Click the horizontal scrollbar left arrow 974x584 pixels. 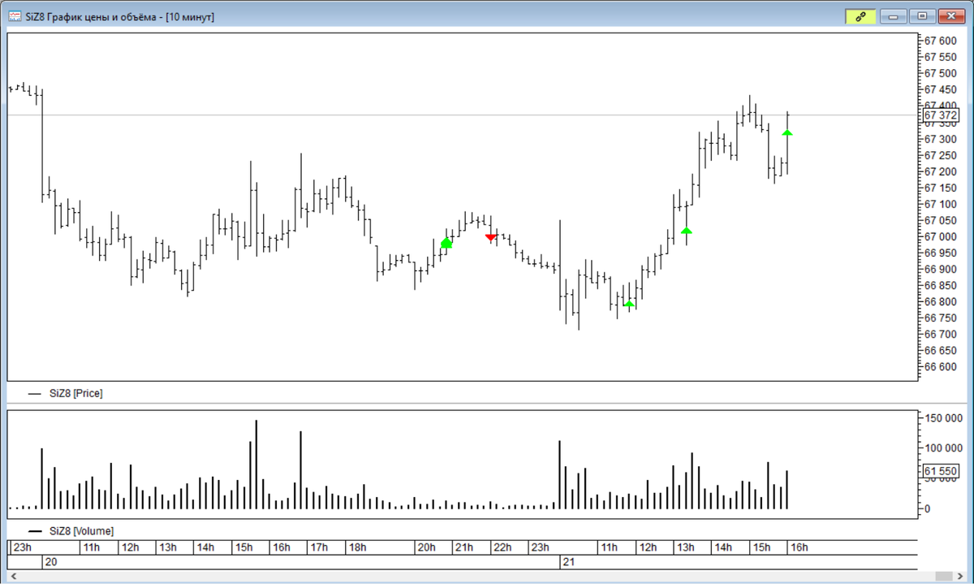point(13,576)
